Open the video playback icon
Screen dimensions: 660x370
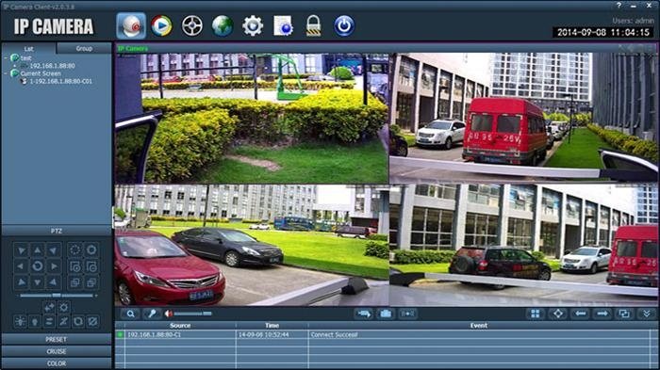click(161, 26)
